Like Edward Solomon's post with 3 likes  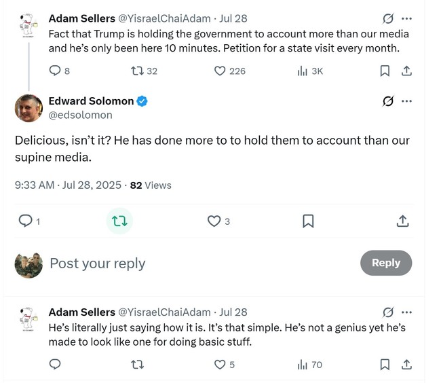coord(214,221)
